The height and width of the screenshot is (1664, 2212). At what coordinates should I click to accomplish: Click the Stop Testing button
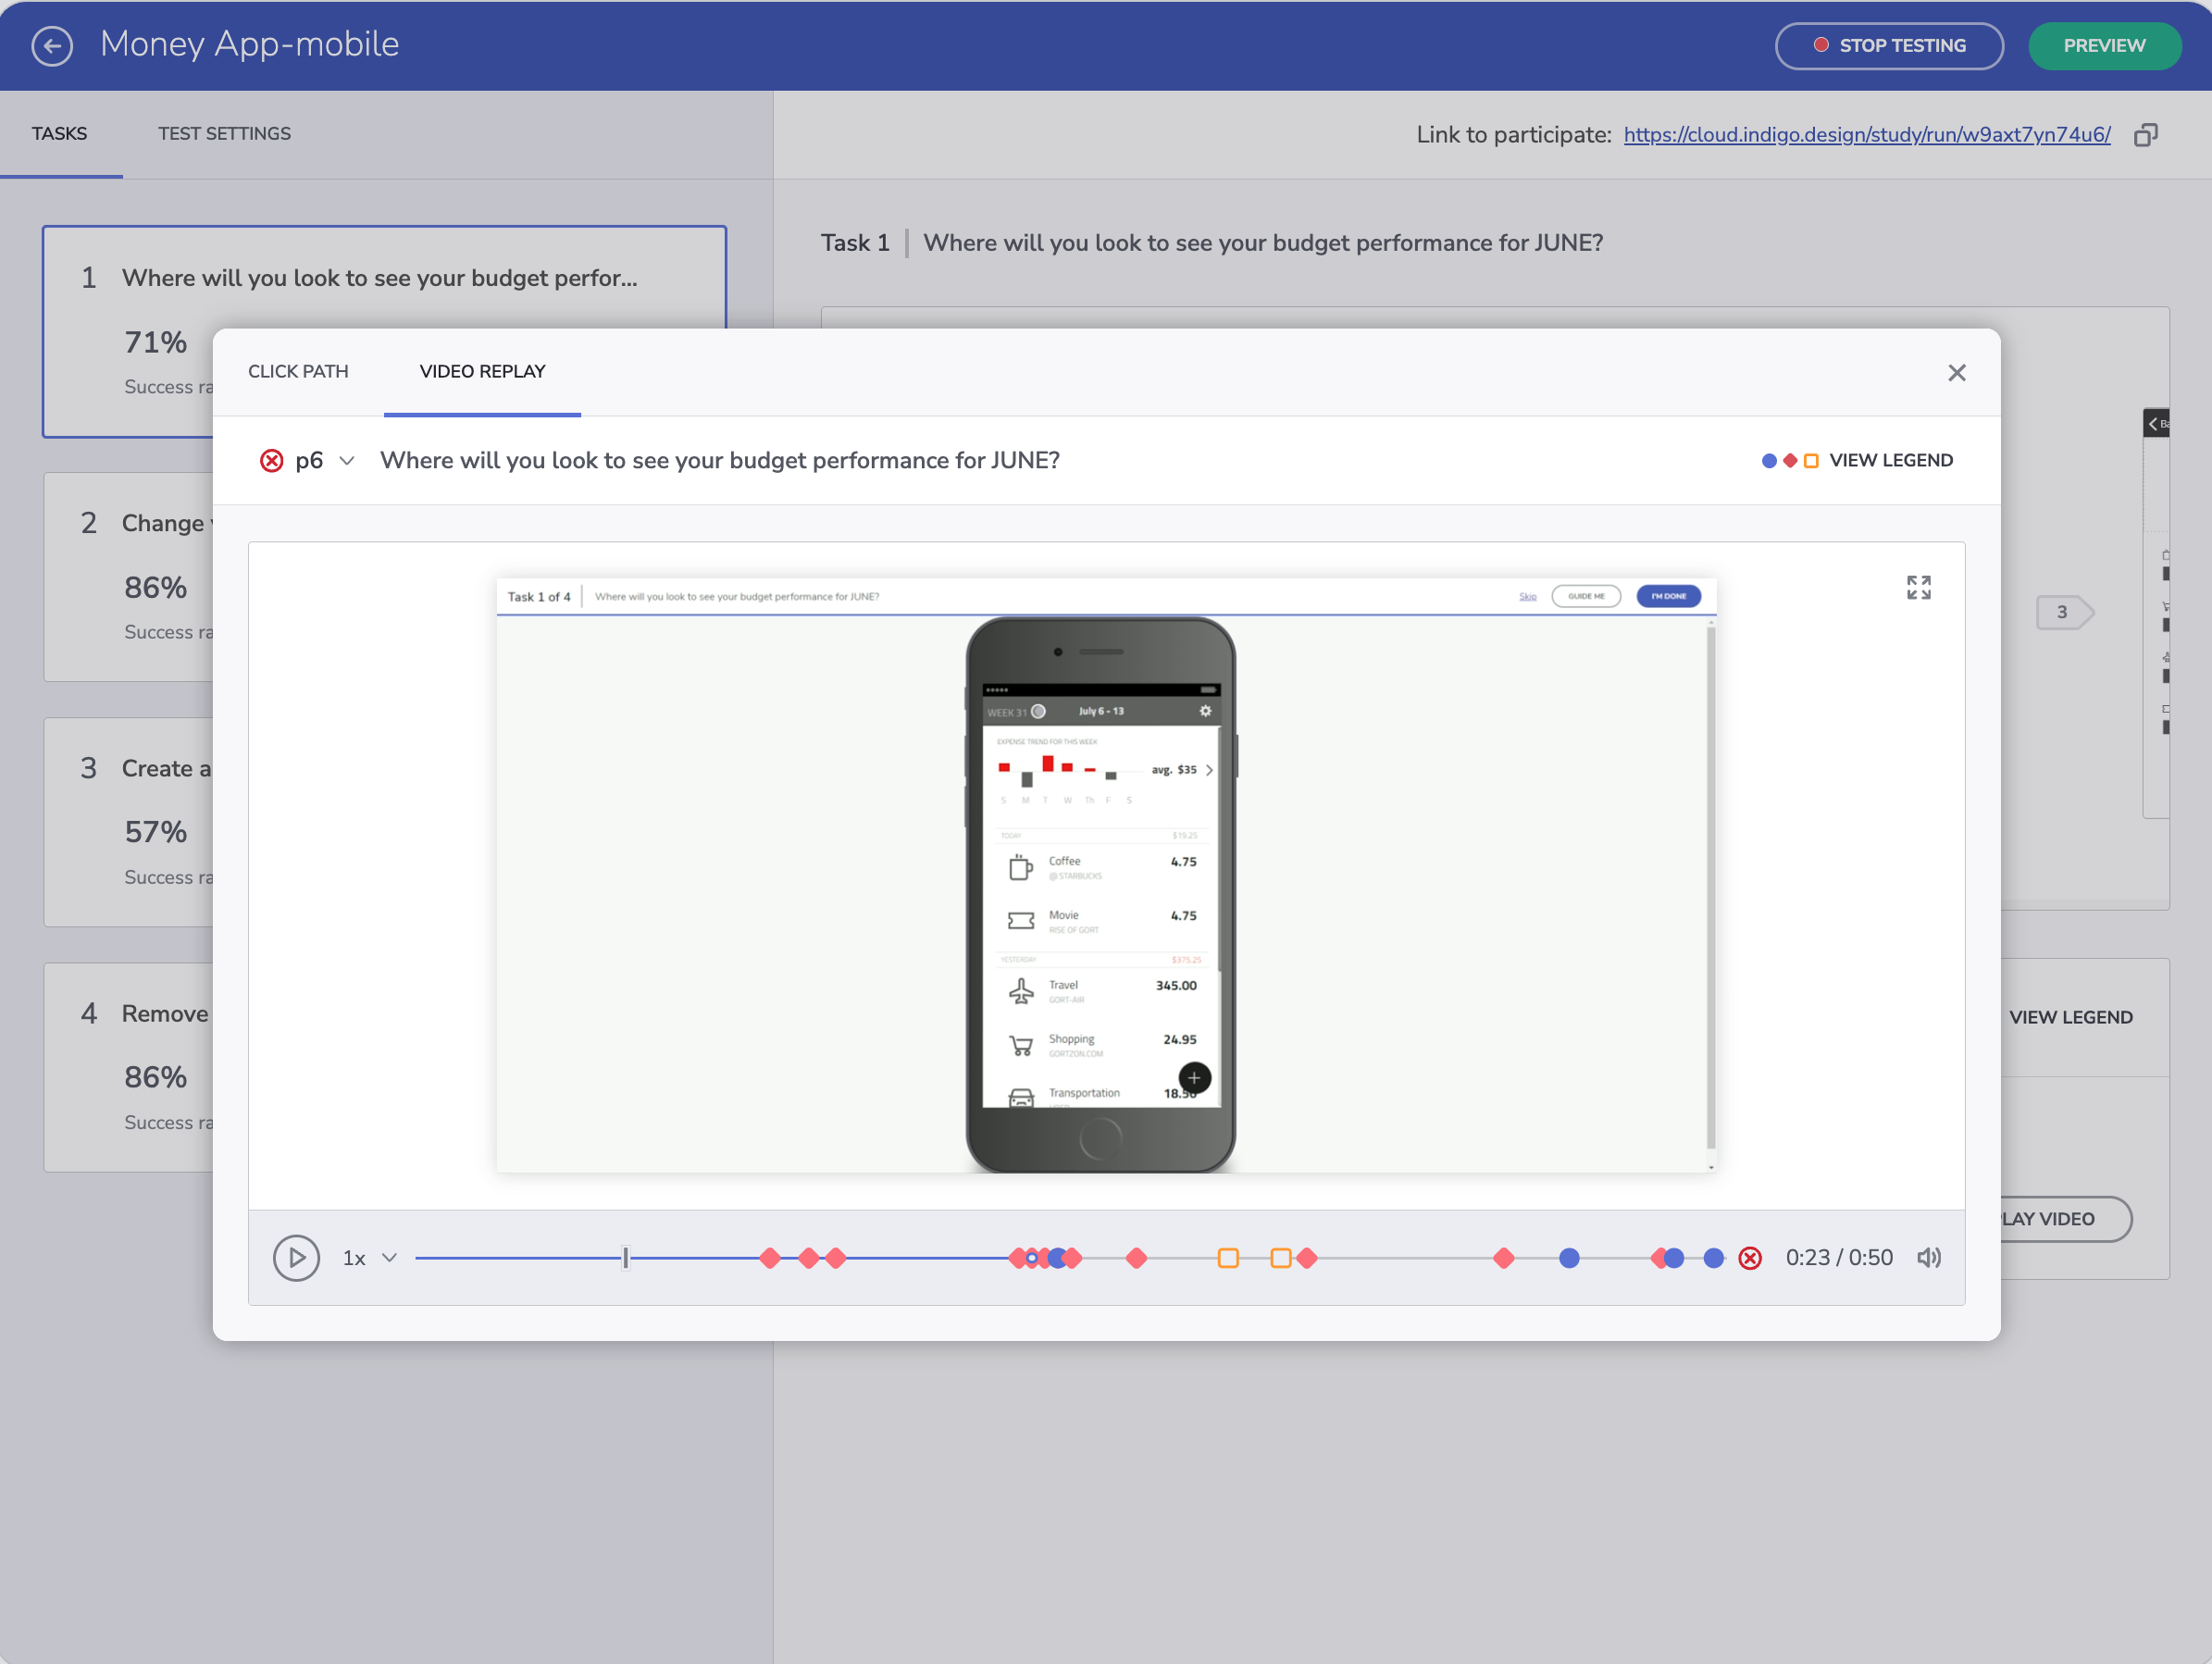[1888, 46]
